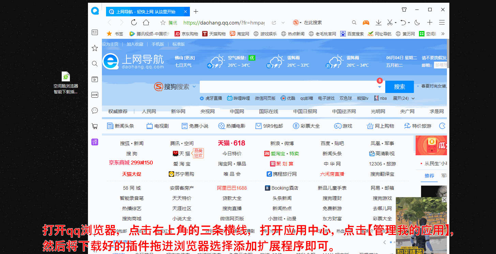This screenshot has height=254, width=496.
Task: Open the three-line main menu
Action: coord(442,22)
